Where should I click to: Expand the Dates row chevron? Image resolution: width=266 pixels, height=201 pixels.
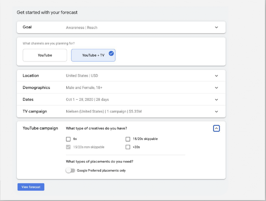pos(216,100)
